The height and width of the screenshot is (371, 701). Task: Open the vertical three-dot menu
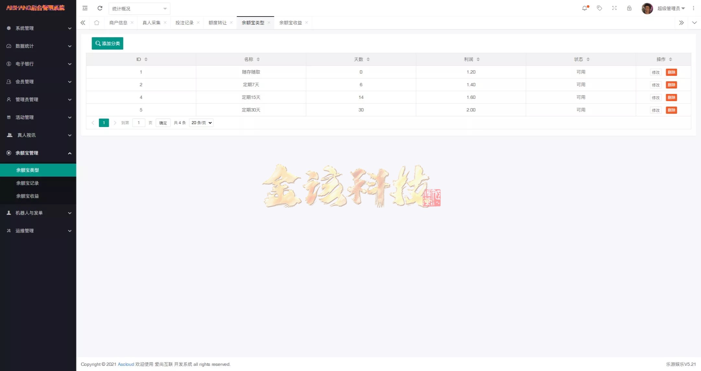coord(694,8)
